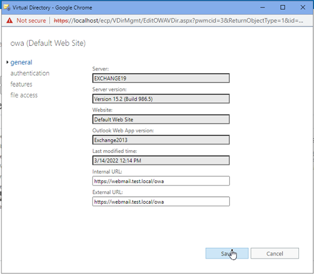Close the Virtual Directory window
The height and width of the screenshot is (274, 314).
click(x=303, y=8)
